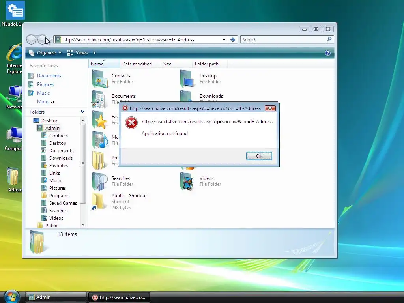Switch to search.live.com error taskbar button
Viewport: 404px width, 303px height.
click(119, 297)
